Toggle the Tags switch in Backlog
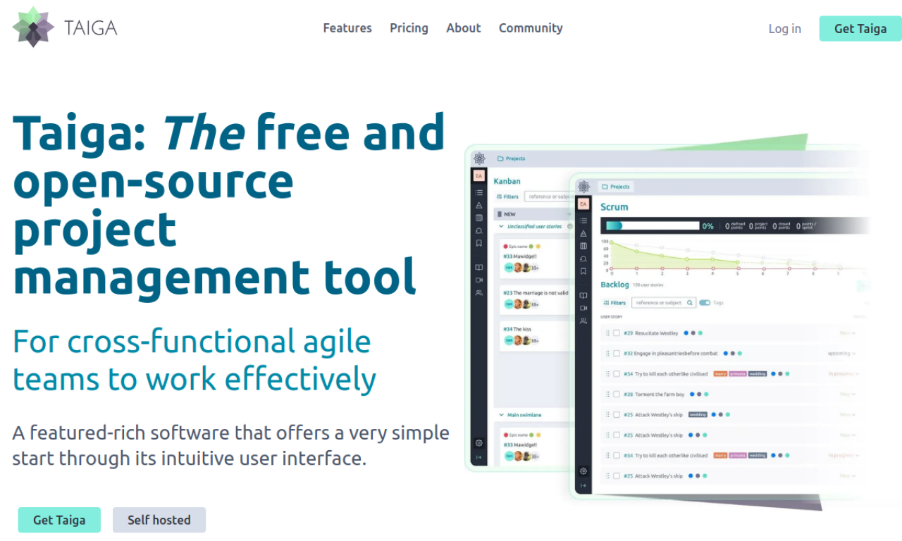 tap(705, 303)
